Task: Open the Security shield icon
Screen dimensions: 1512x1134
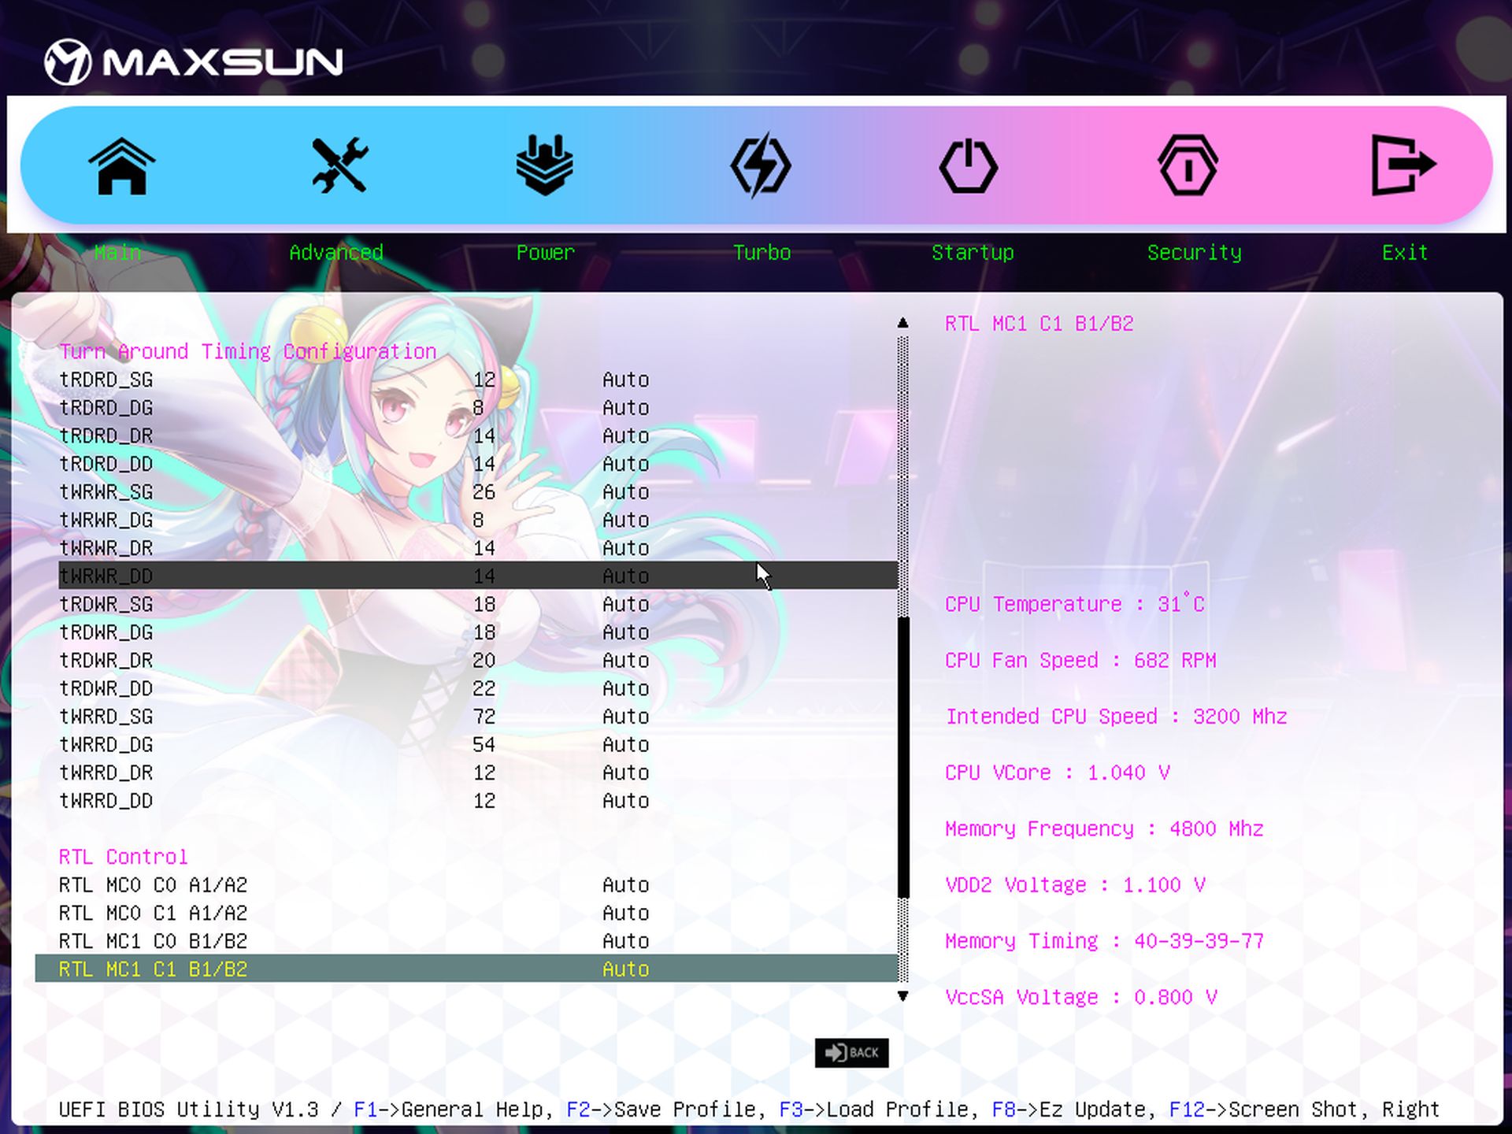Action: (1188, 165)
